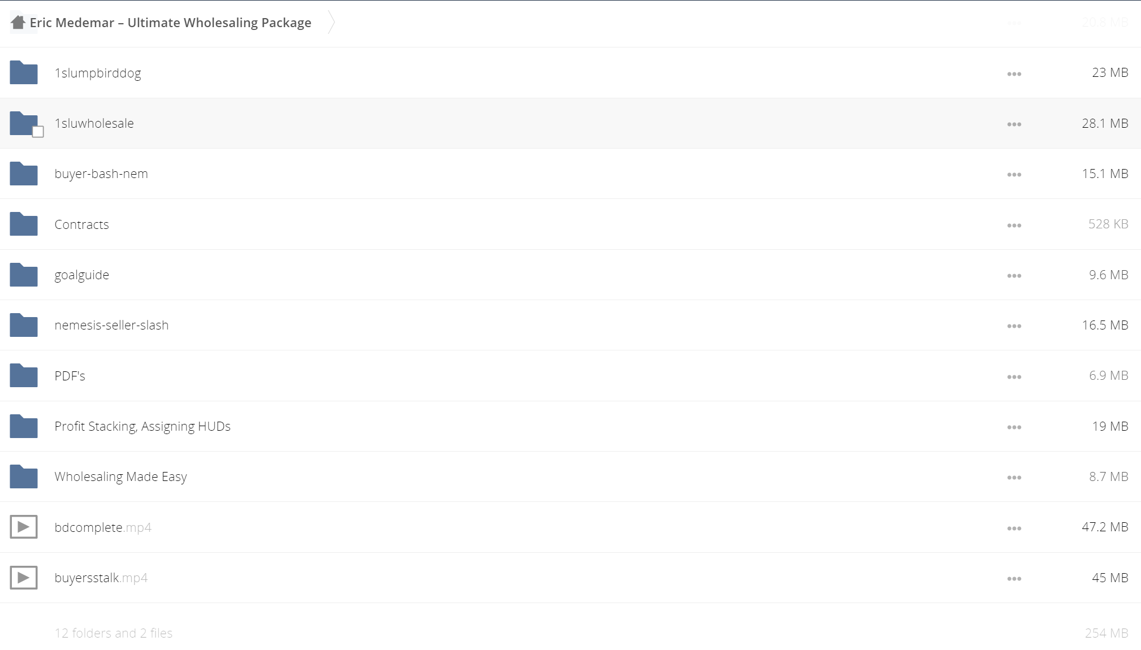Click the 15.1 MB size value
Screen dimensions: 1141x650
[1105, 174]
